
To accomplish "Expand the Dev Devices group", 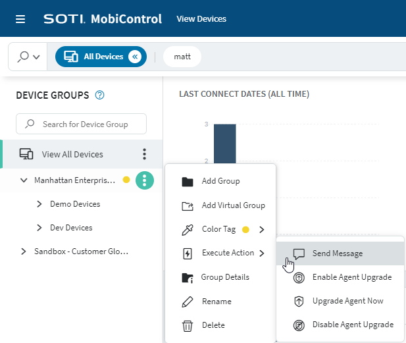I will (x=40, y=228).
